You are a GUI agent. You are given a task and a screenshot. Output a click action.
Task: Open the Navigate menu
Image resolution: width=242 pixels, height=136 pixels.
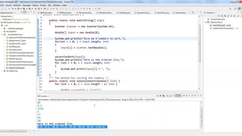[26, 5]
